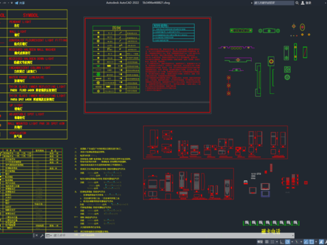Click the annotation scale icon in status bar

tap(321, 242)
